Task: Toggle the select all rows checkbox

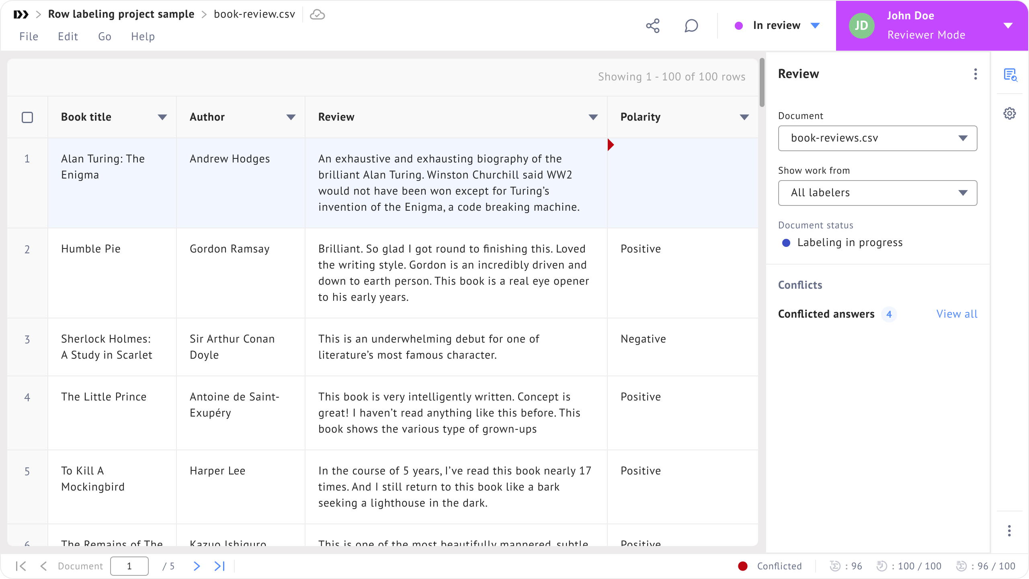Action: coord(27,117)
